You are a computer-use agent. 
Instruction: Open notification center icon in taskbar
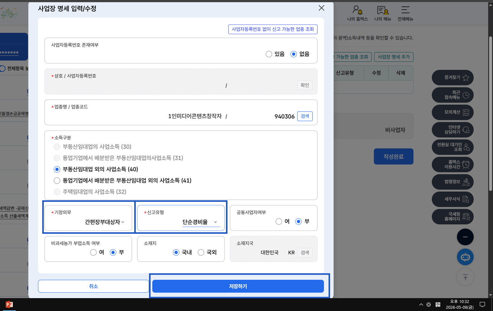(x=482, y=305)
